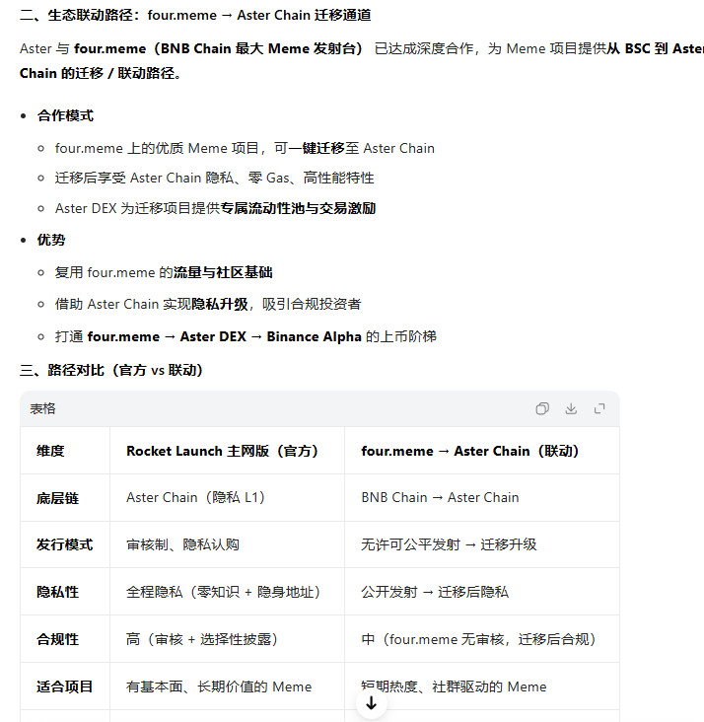704x722 pixels.
Task: Click the bullet heading 合作模式
Action: tap(65, 115)
